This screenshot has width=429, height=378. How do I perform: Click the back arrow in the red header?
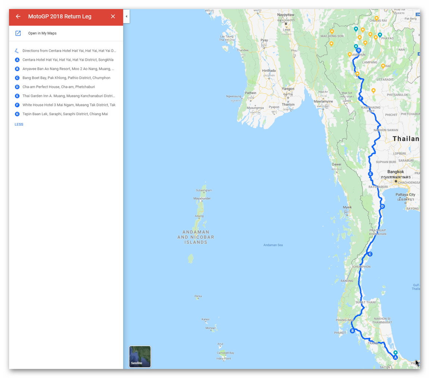(18, 16)
